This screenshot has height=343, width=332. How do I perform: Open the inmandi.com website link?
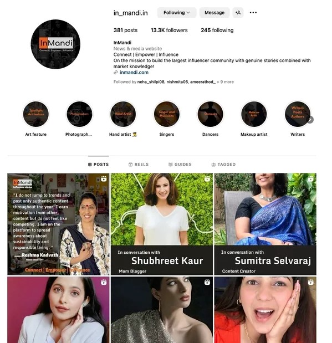pyautogui.click(x=134, y=73)
